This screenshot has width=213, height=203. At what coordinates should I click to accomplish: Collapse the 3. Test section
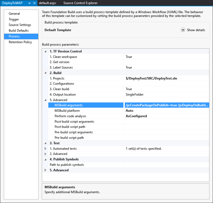[x=46, y=143]
